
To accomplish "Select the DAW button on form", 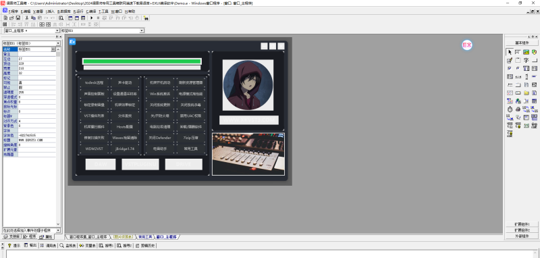I will [x=101, y=164].
